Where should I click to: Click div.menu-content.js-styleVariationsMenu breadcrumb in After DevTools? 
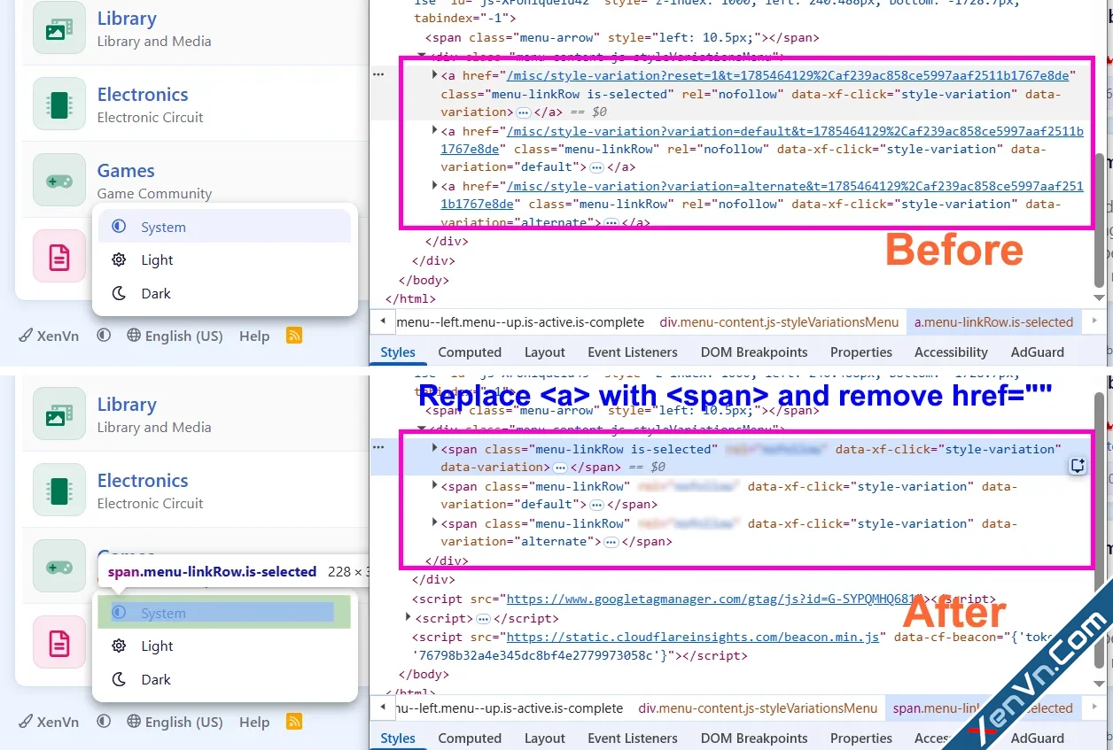pyautogui.click(x=758, y=708)
